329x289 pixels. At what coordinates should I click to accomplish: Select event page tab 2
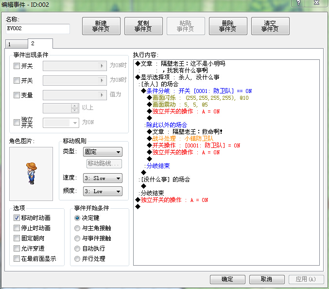[40, 43]
